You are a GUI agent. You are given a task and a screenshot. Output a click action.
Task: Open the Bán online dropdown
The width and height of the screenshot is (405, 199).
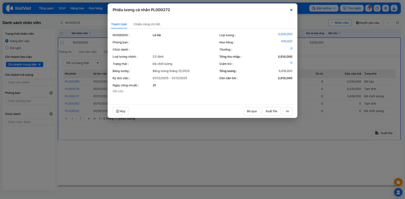pyautogui.click(x=323, y=8)
